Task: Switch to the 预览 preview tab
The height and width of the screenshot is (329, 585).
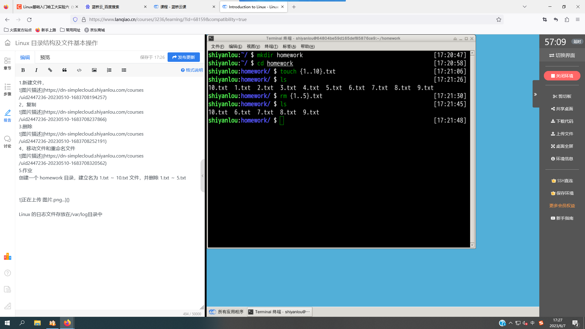Action: [x=45, y=57]
